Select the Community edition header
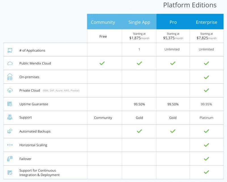Screen dimensions: 227x182 point(103,22)
